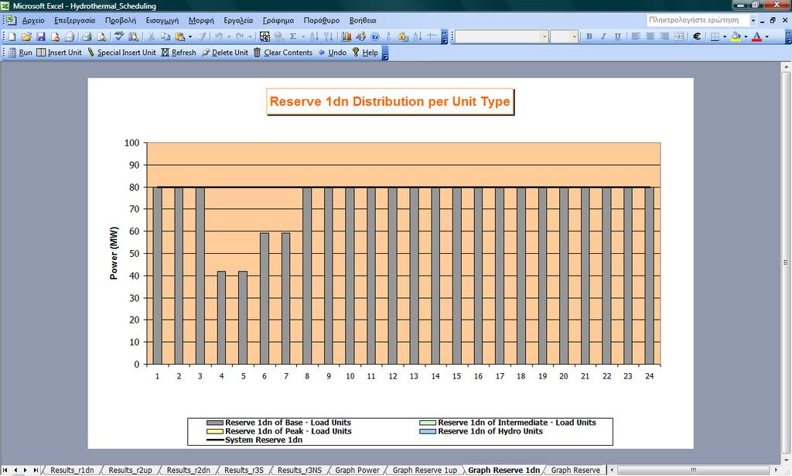Click the Refresh button

179,53
